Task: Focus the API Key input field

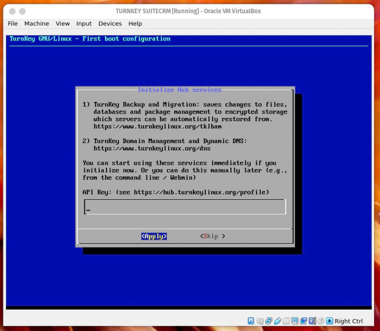Action: pos(185,207)
